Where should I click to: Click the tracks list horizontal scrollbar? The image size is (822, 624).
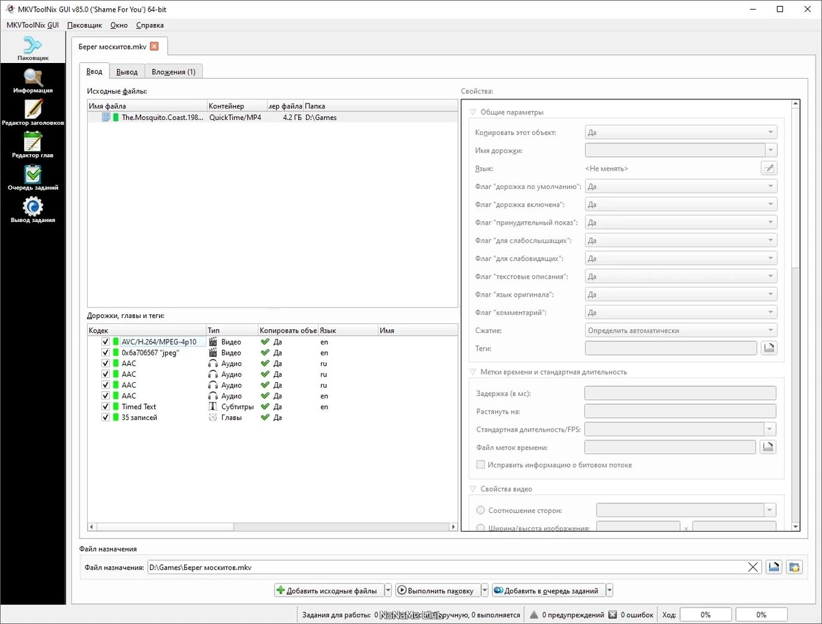coord(273,527)
